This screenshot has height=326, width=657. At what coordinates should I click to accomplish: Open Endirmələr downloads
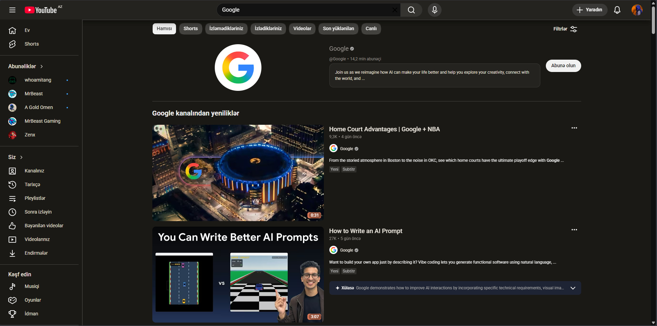pyautogui.click(x=39, y=253)
